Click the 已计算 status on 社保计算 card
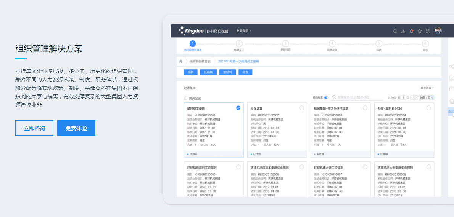 click(256, 154)
